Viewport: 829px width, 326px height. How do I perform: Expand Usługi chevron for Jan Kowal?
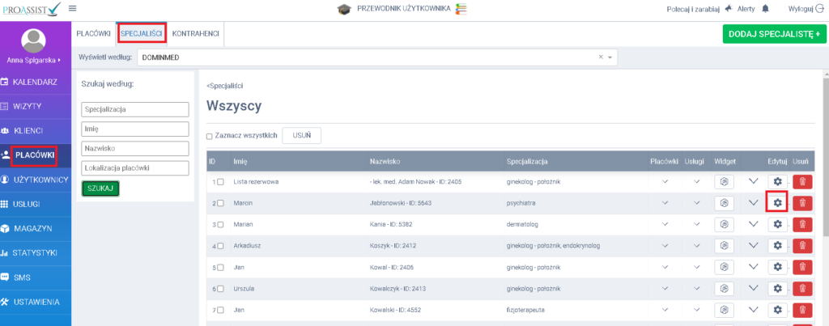(695, 266)
